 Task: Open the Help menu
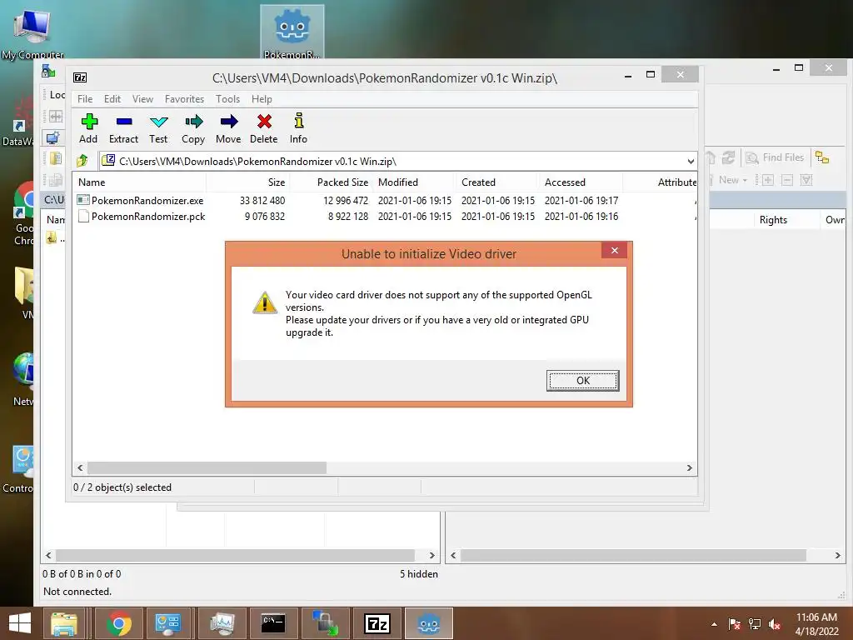(x=262, y=99)
